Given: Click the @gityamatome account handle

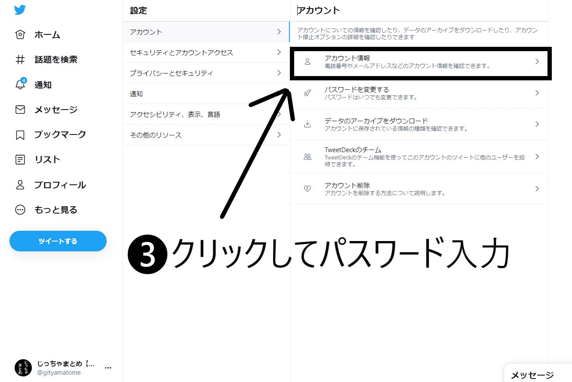Looking at the screenshot, I should pos(59,373).
